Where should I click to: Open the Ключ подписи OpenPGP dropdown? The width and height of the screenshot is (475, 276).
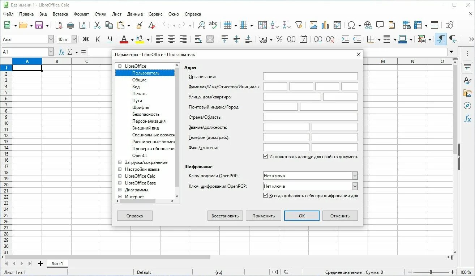click(x=355, y=175)
